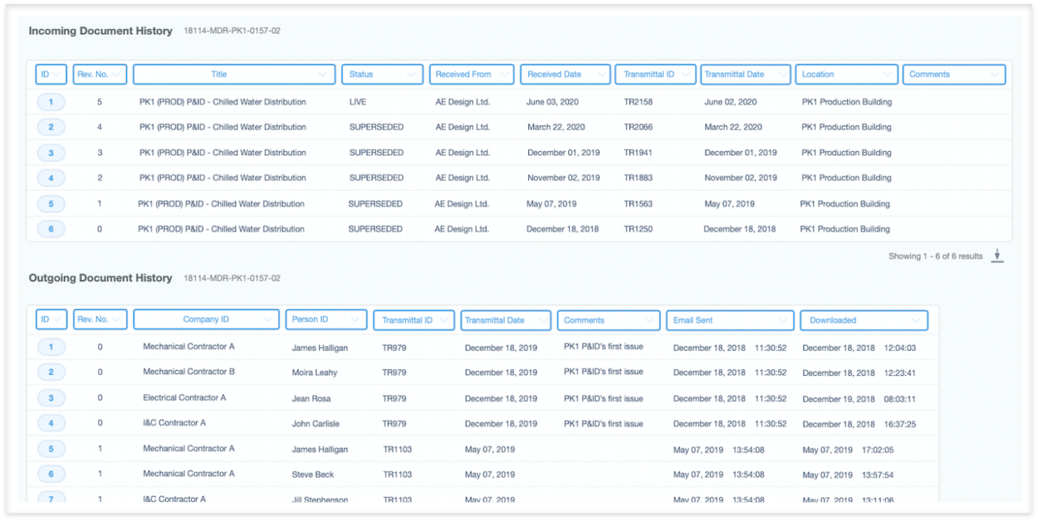1038x521 pixels.
Task: Expand the Company ID column dropdown
Action: click(268, 320)
